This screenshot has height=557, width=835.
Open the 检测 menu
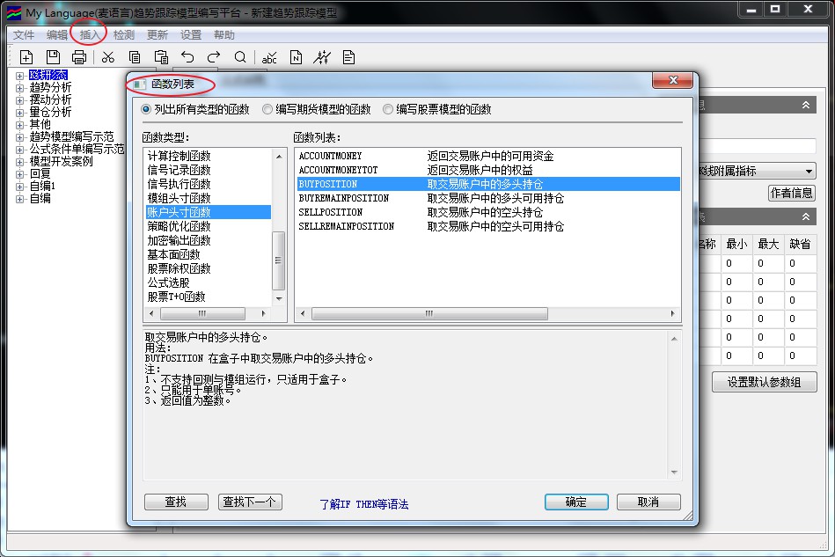pyautogui.click(x=124, y=35)
